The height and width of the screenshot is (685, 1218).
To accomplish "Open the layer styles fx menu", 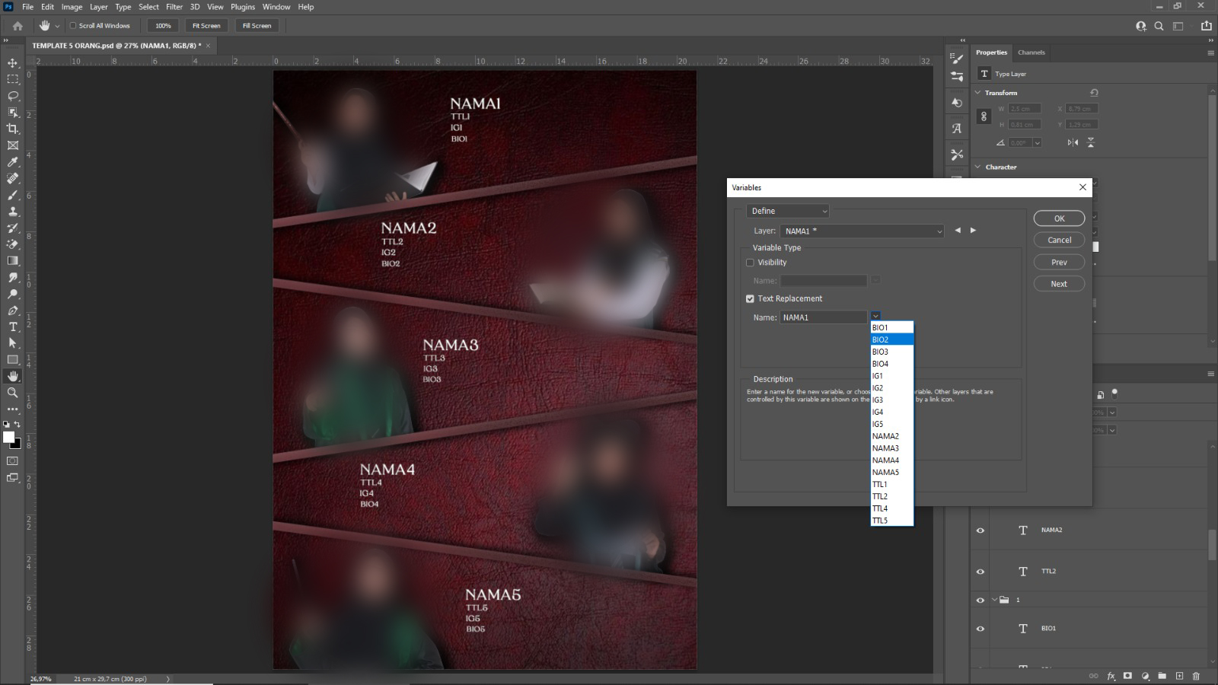I will pos(1112,675).
